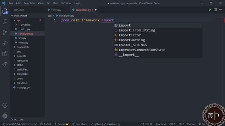Choose 'ImportError' suggestion
Screen dimensions: 225x126
click(x=158, y=35)
